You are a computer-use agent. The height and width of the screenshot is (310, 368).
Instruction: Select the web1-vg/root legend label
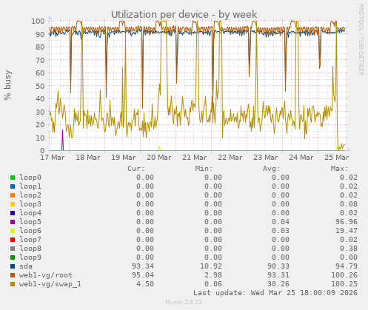click(46, 274)
